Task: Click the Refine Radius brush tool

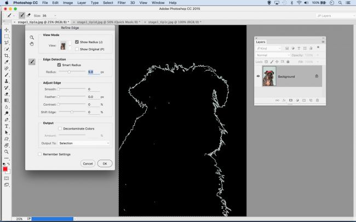Action: [x=32, y=62]
